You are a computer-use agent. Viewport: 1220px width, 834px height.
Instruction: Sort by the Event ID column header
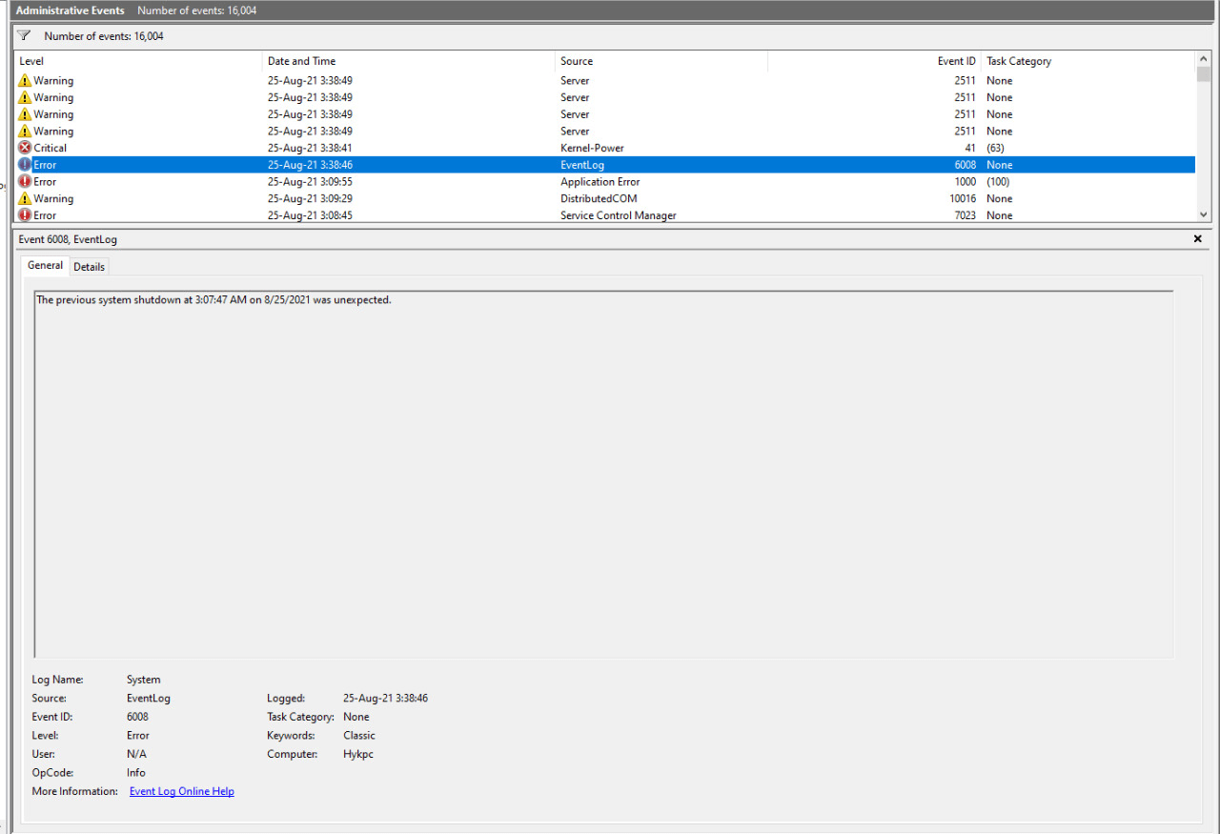pos(874,61)
